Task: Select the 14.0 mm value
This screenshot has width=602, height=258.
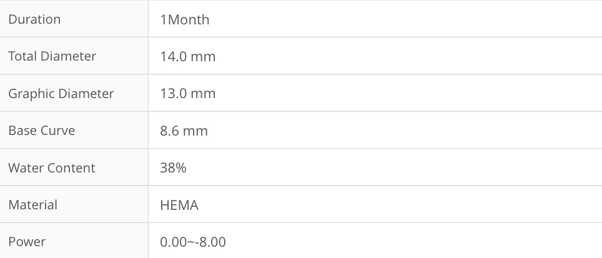Action: pyautogui.click(x=187, y=56)
